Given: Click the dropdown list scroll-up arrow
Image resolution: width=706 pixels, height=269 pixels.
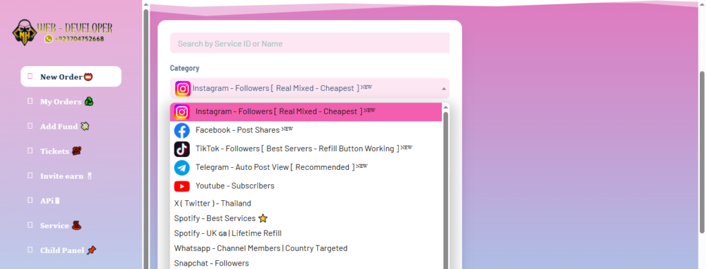Looking at the screenshot, I should (446, 107).
